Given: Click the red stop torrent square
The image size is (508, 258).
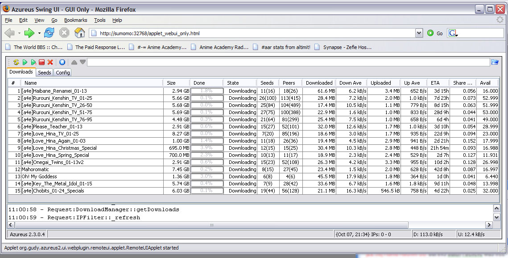Looking at the screenshot, I should point(41,62).
